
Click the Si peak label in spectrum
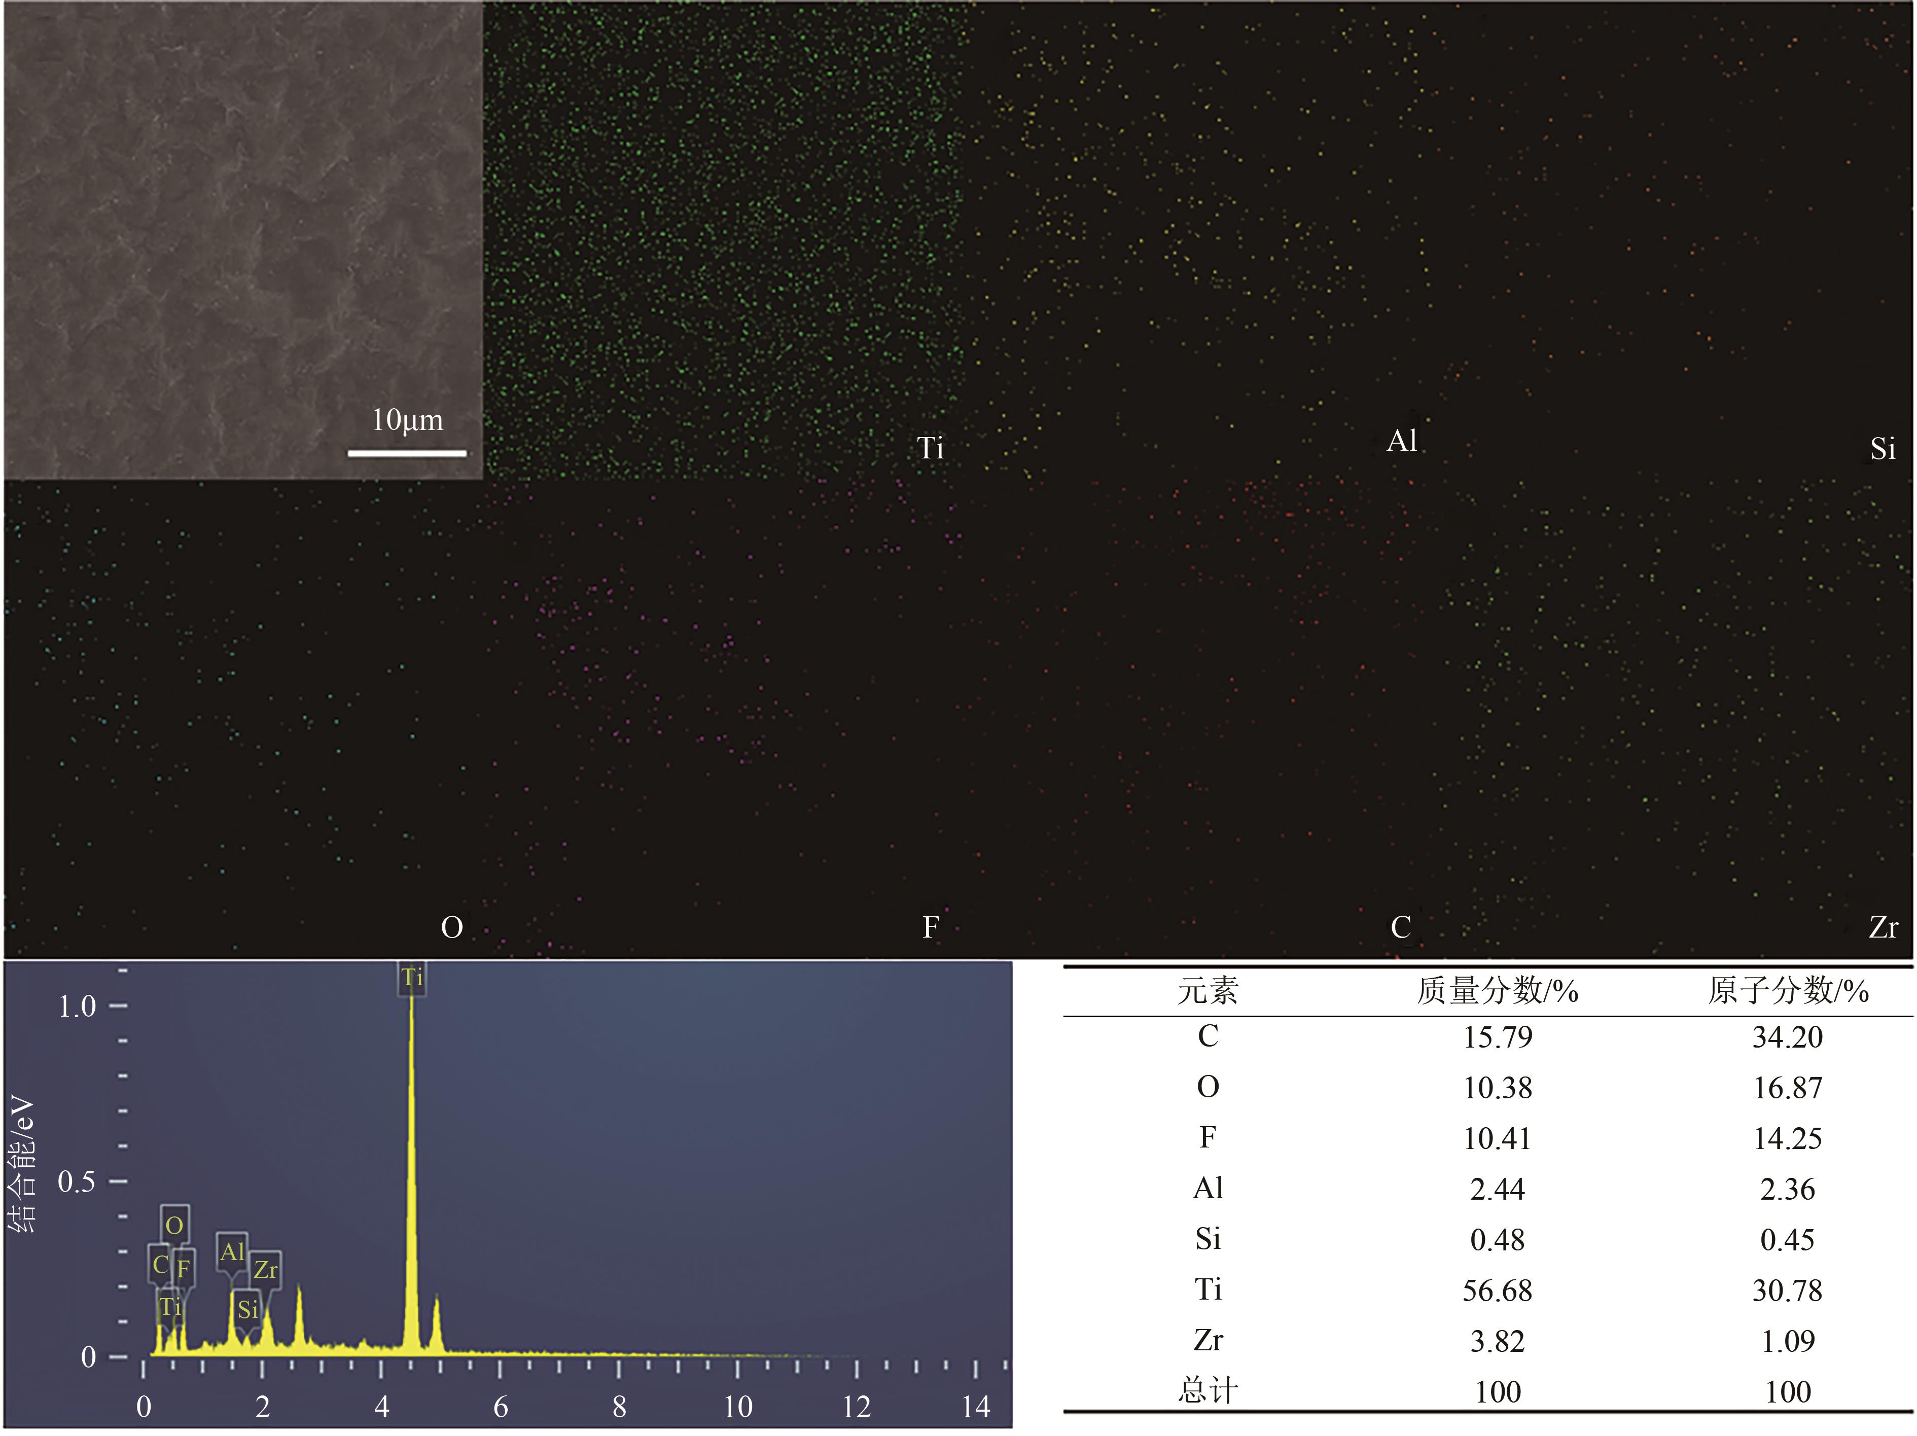tap(247, 1309)
